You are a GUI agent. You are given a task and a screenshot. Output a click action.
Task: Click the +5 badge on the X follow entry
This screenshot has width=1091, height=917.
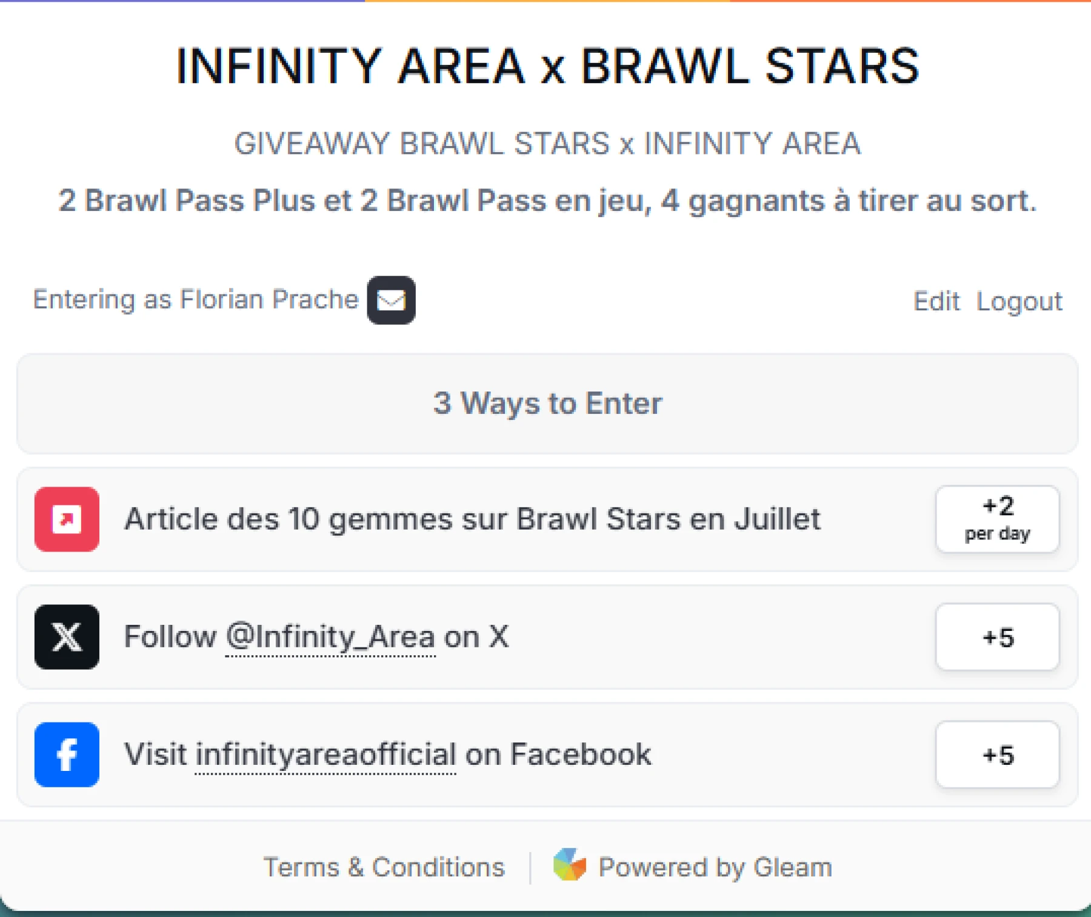[997, 637]
